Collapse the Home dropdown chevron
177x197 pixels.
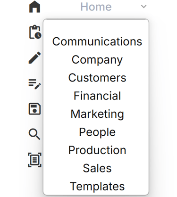tap(143, 7)
